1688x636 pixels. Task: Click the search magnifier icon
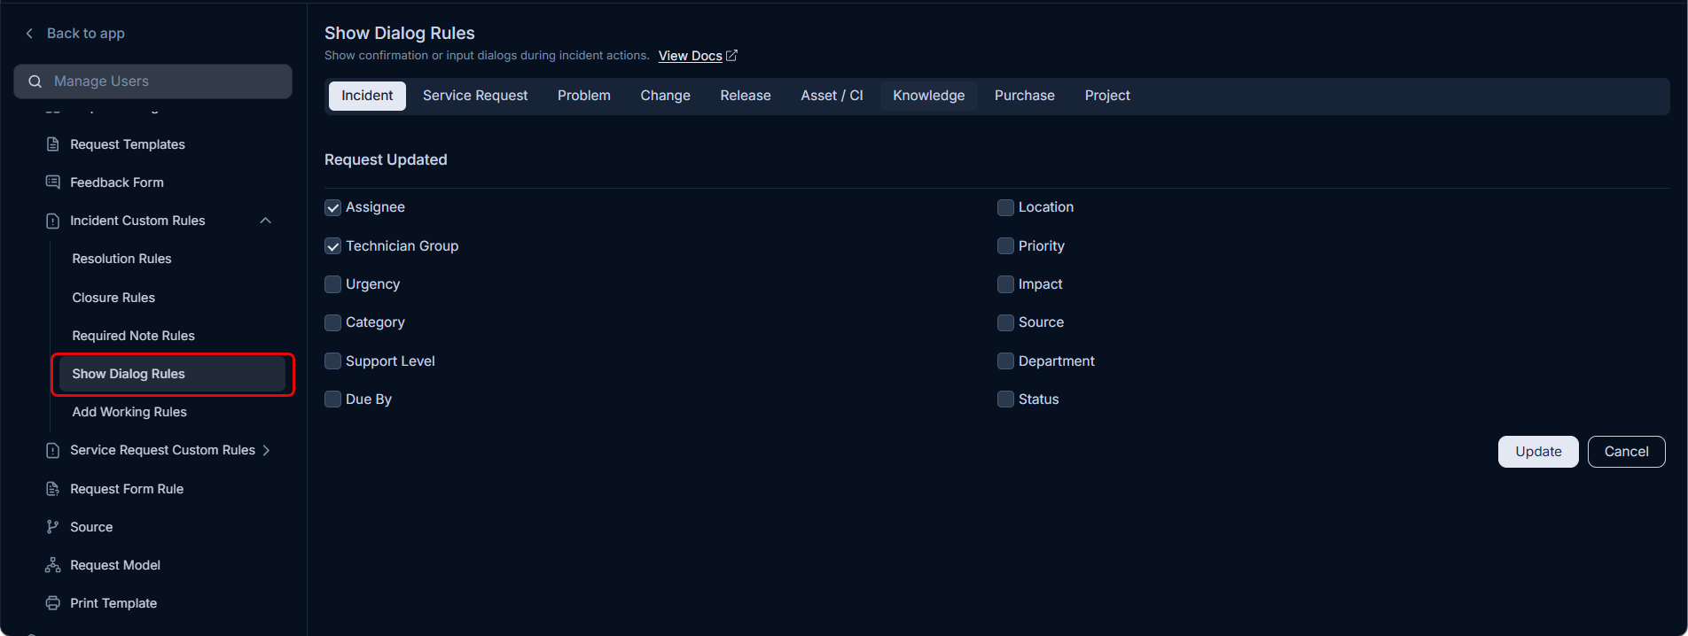click(35, 81)
